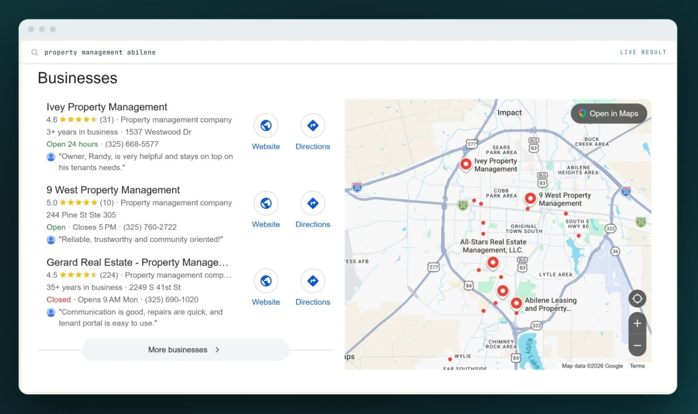Click Open in Maps button

point(609,113)
